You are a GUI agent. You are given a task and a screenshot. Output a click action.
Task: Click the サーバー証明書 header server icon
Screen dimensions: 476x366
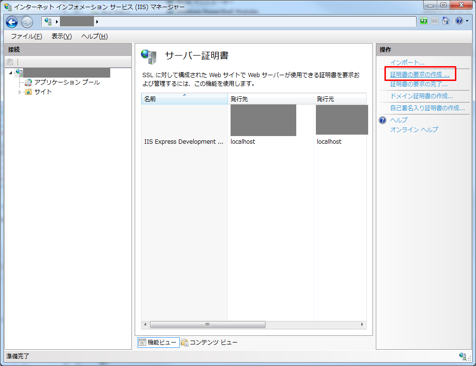point(149,57)
